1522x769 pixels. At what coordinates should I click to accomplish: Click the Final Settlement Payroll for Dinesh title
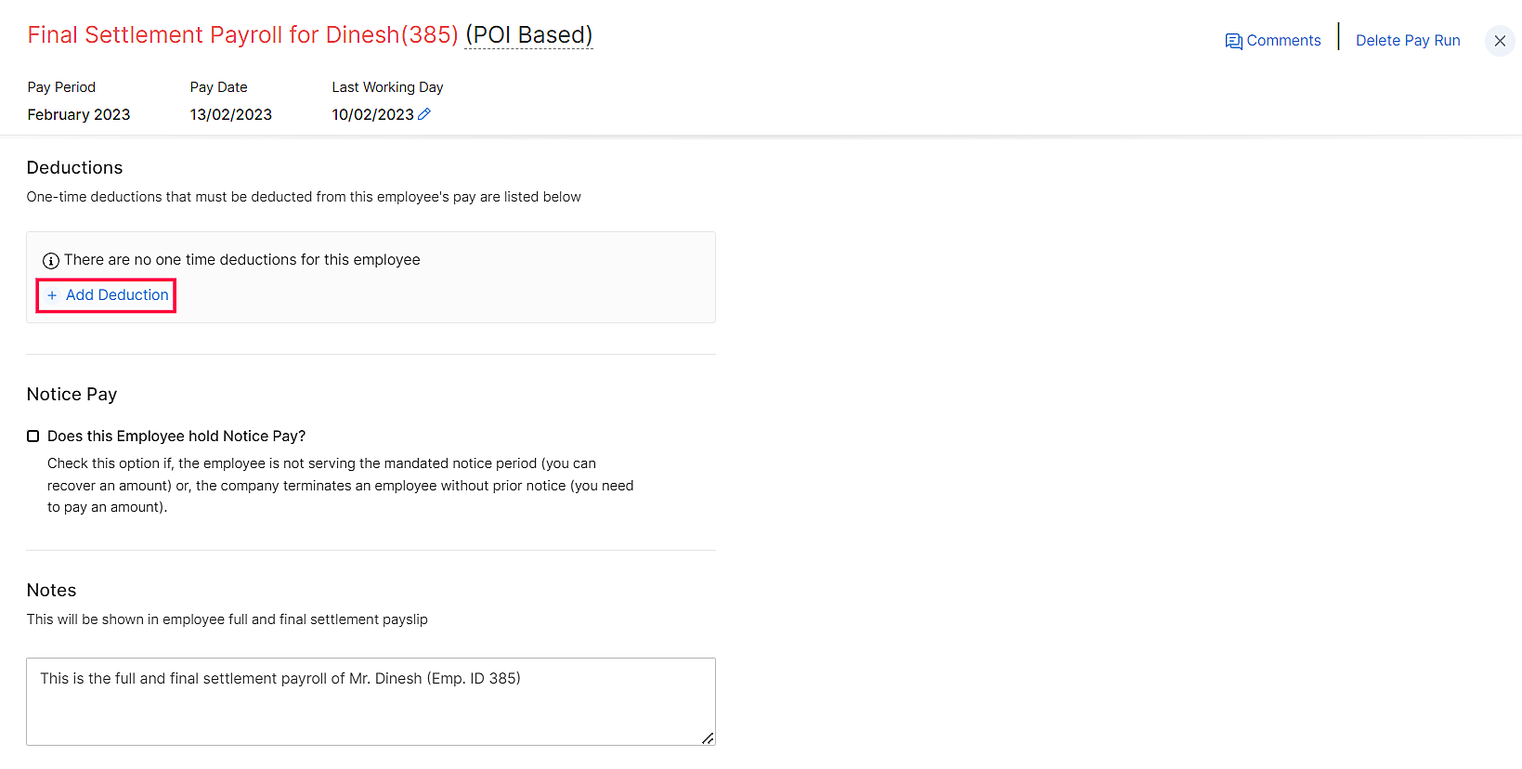click(242, 35)
